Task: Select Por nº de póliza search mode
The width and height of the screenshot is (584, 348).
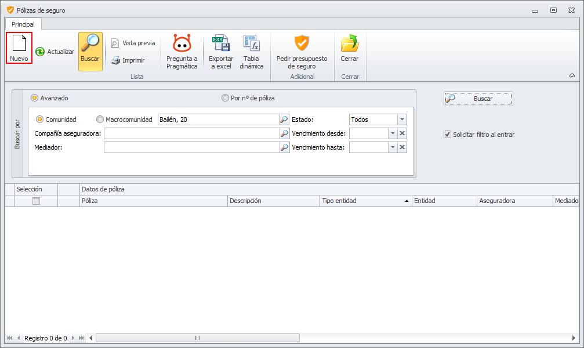Action: point(248,98)
